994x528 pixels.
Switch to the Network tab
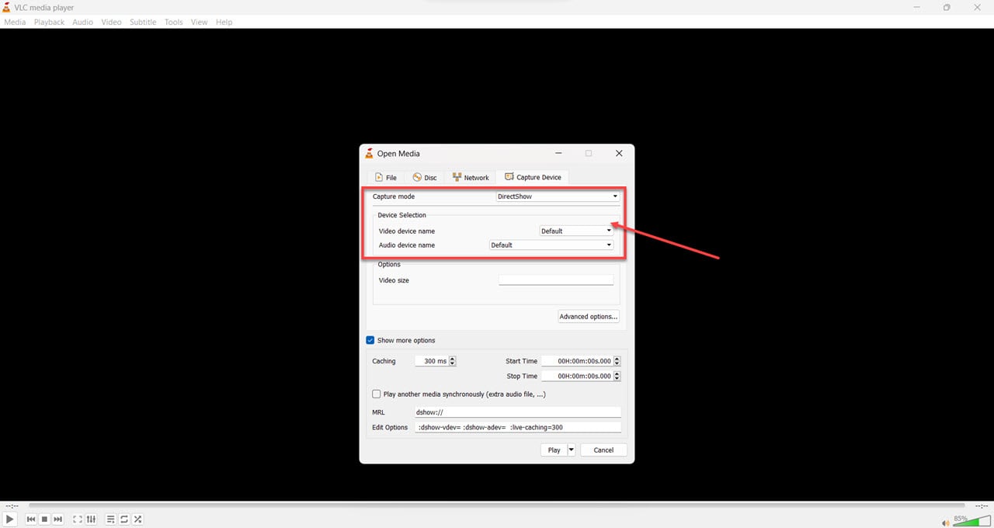471,177
